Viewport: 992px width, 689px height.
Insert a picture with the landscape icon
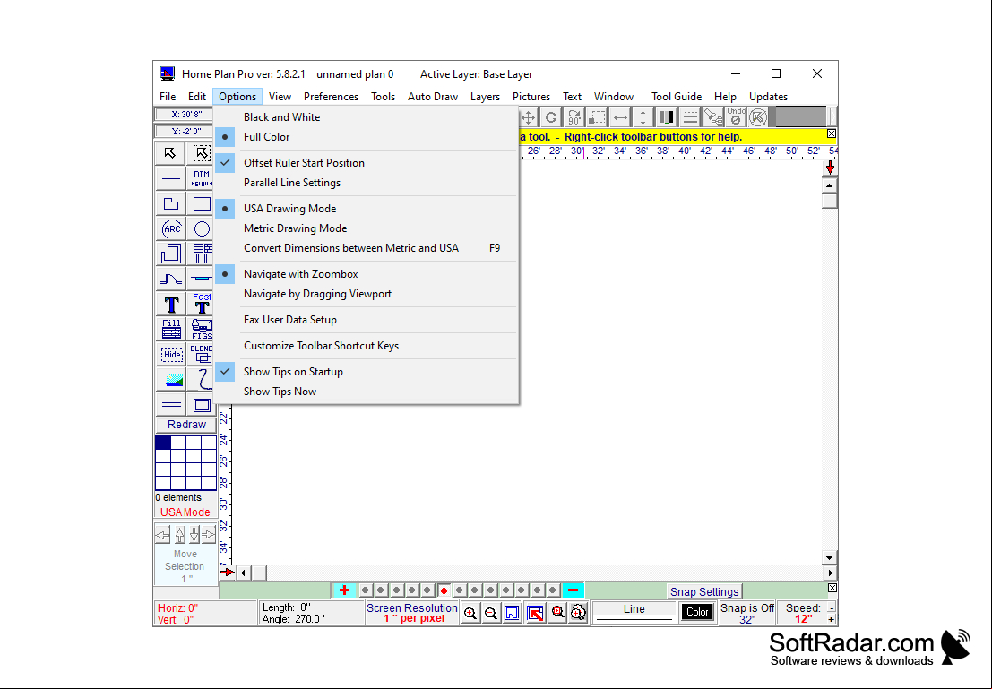point(170,380)
